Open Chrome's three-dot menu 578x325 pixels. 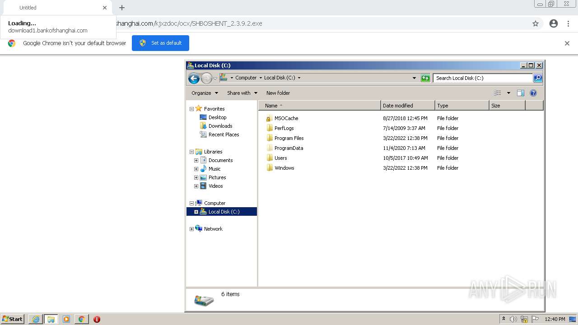(x=568, y=23)
